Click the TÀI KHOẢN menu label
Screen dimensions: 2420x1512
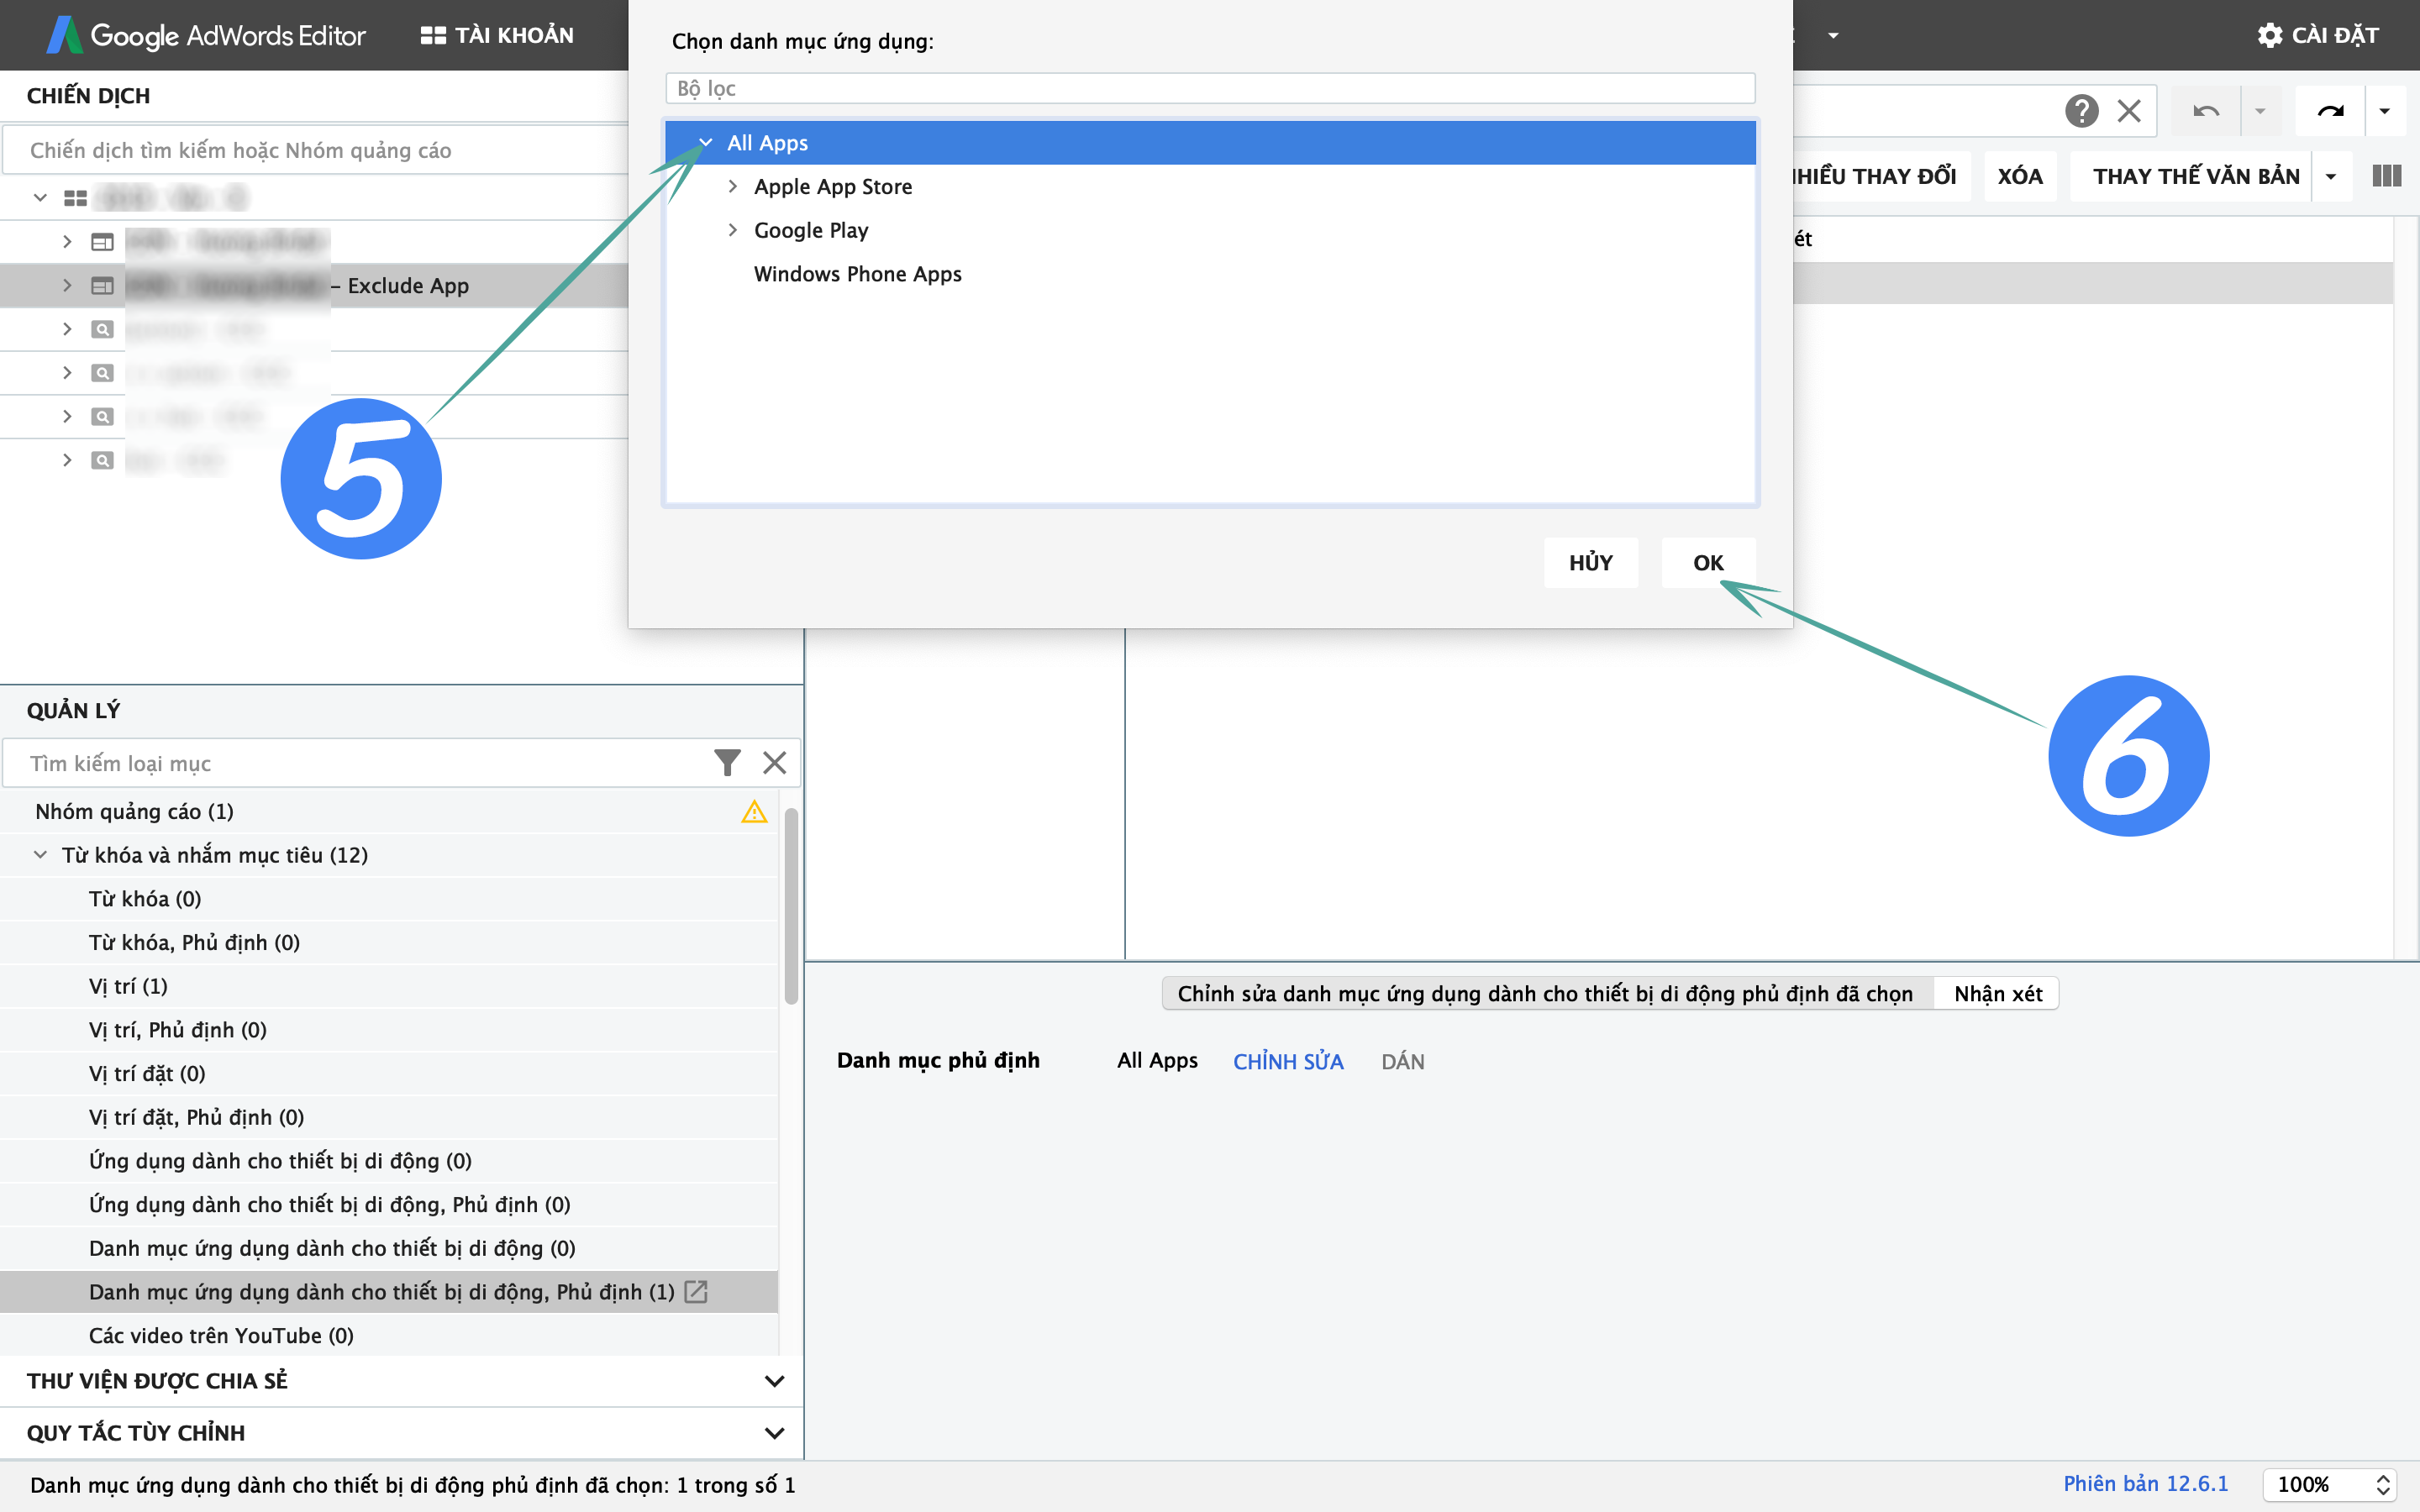pyautogui.click(x=514, y=35)
